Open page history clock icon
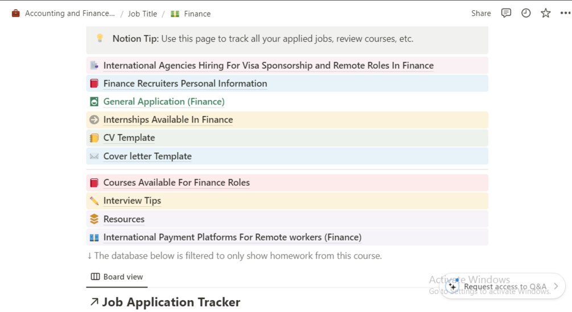572x312 pixels. point(526,13)
